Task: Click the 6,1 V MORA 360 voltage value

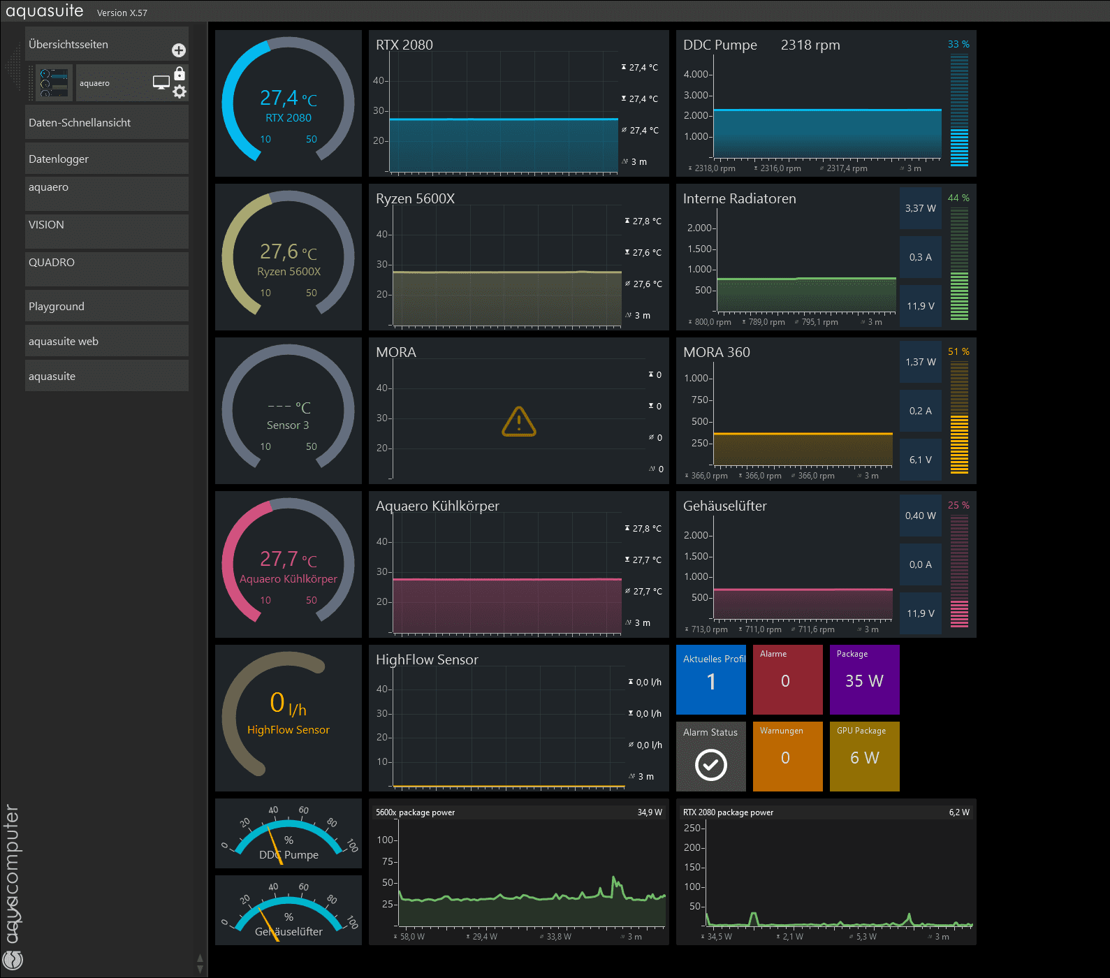Action: pos(921,460)
